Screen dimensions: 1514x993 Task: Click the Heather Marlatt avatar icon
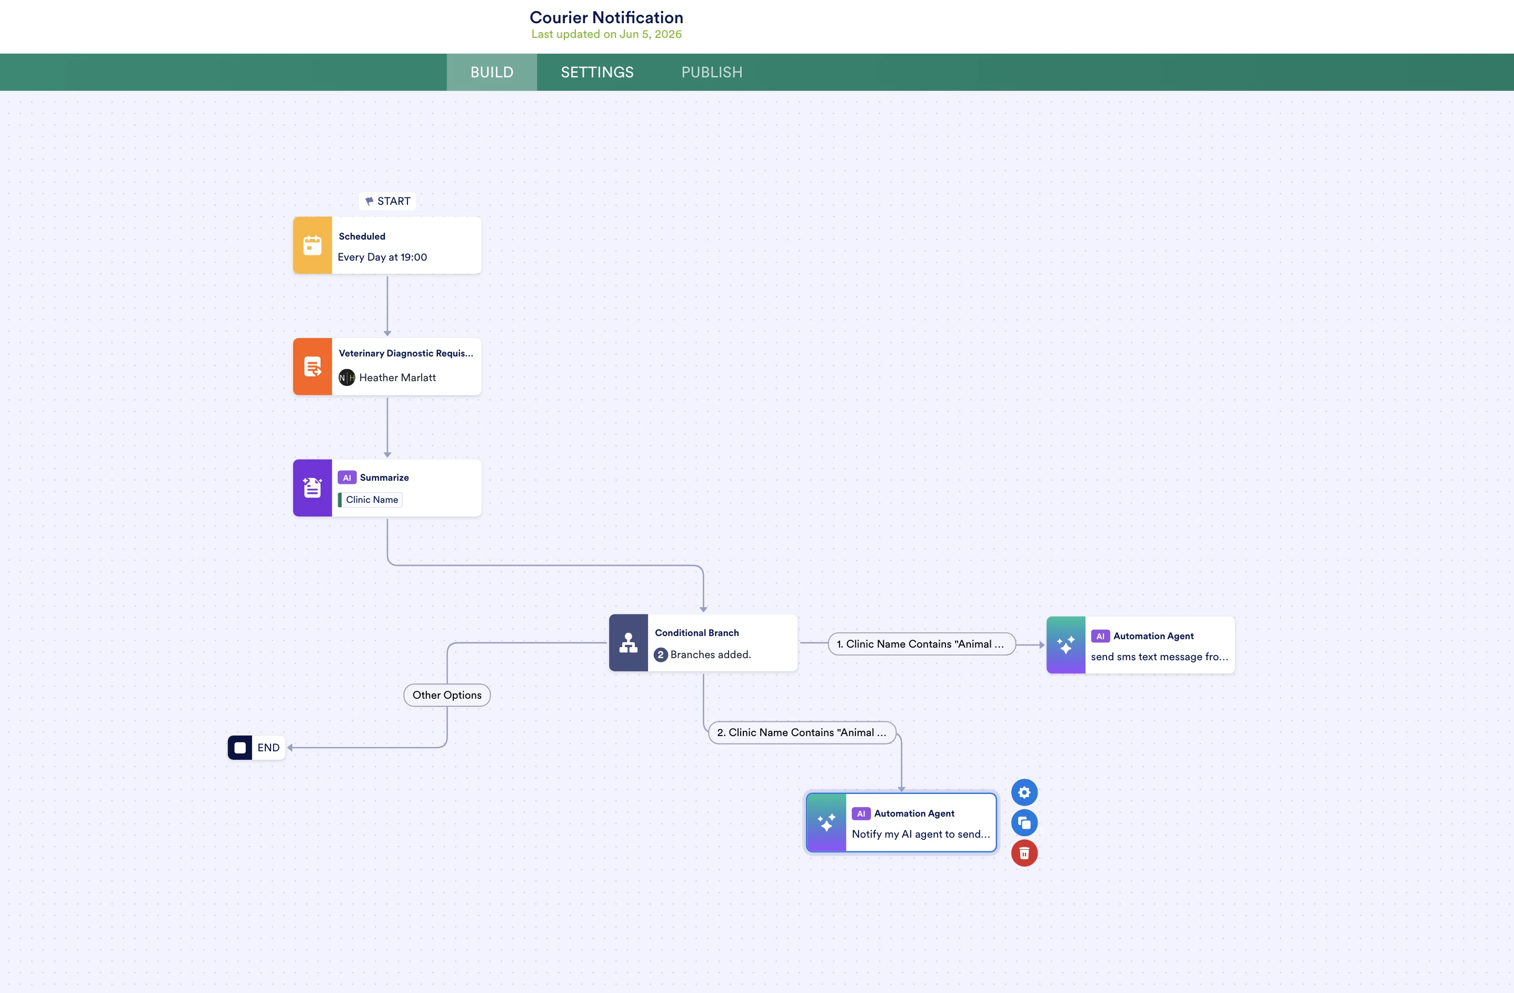point(347,378)
